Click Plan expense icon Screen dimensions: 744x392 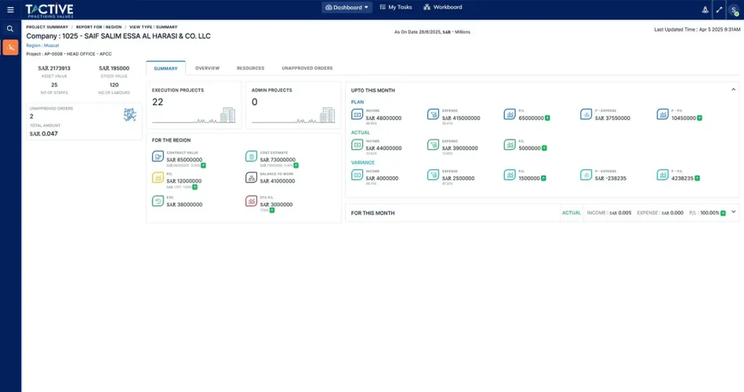pos(434,114)
